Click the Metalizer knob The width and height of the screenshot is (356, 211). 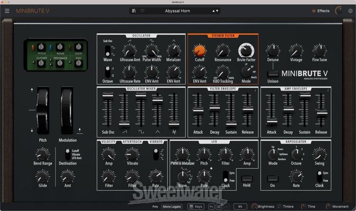click(x=174, y=51)
